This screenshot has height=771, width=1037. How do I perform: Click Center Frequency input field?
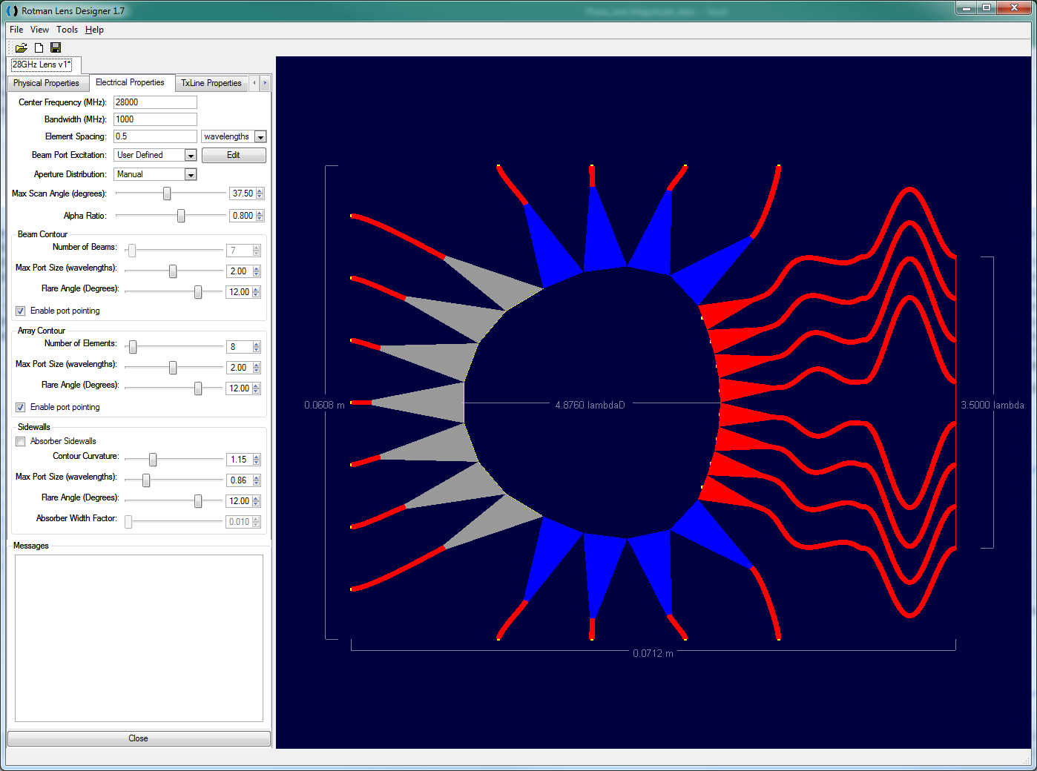click(155, 102)
